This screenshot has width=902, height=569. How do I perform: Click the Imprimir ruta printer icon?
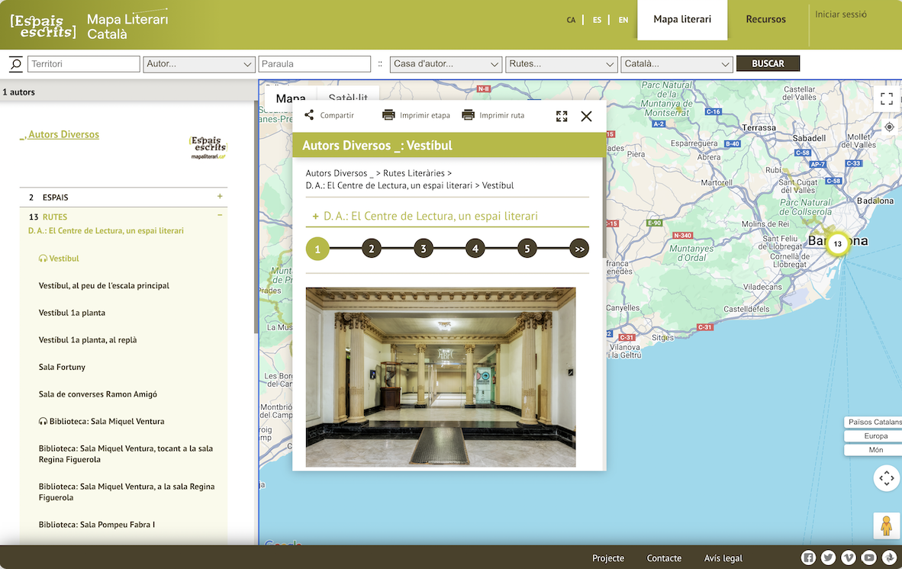click(x=468, y=115)
